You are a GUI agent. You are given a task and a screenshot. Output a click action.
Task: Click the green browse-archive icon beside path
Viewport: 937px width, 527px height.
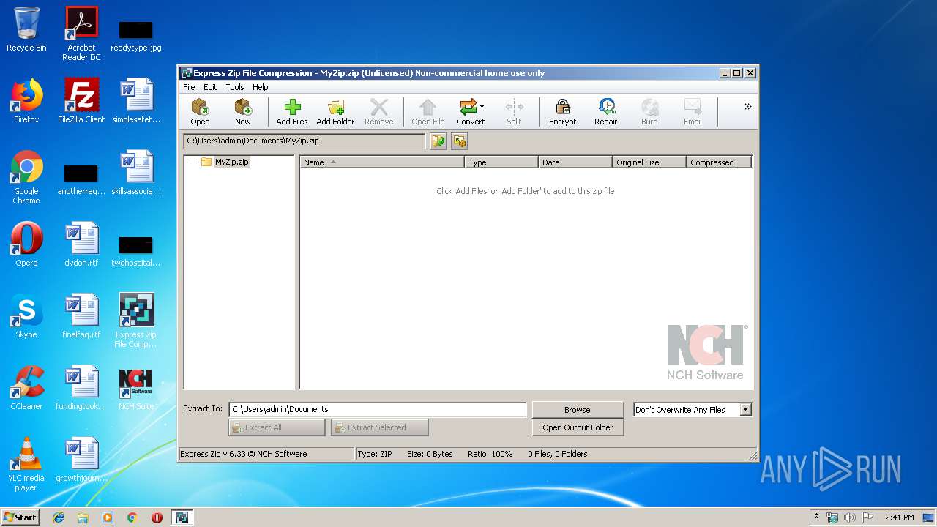(438, 141)
